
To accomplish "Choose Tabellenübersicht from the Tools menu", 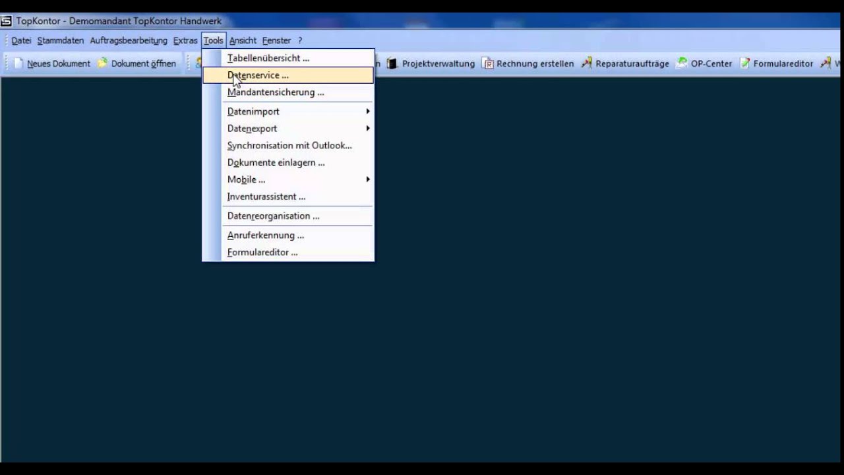I will [288, 58].
